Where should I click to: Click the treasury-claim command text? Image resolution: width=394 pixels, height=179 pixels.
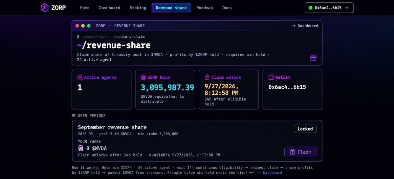129,36
